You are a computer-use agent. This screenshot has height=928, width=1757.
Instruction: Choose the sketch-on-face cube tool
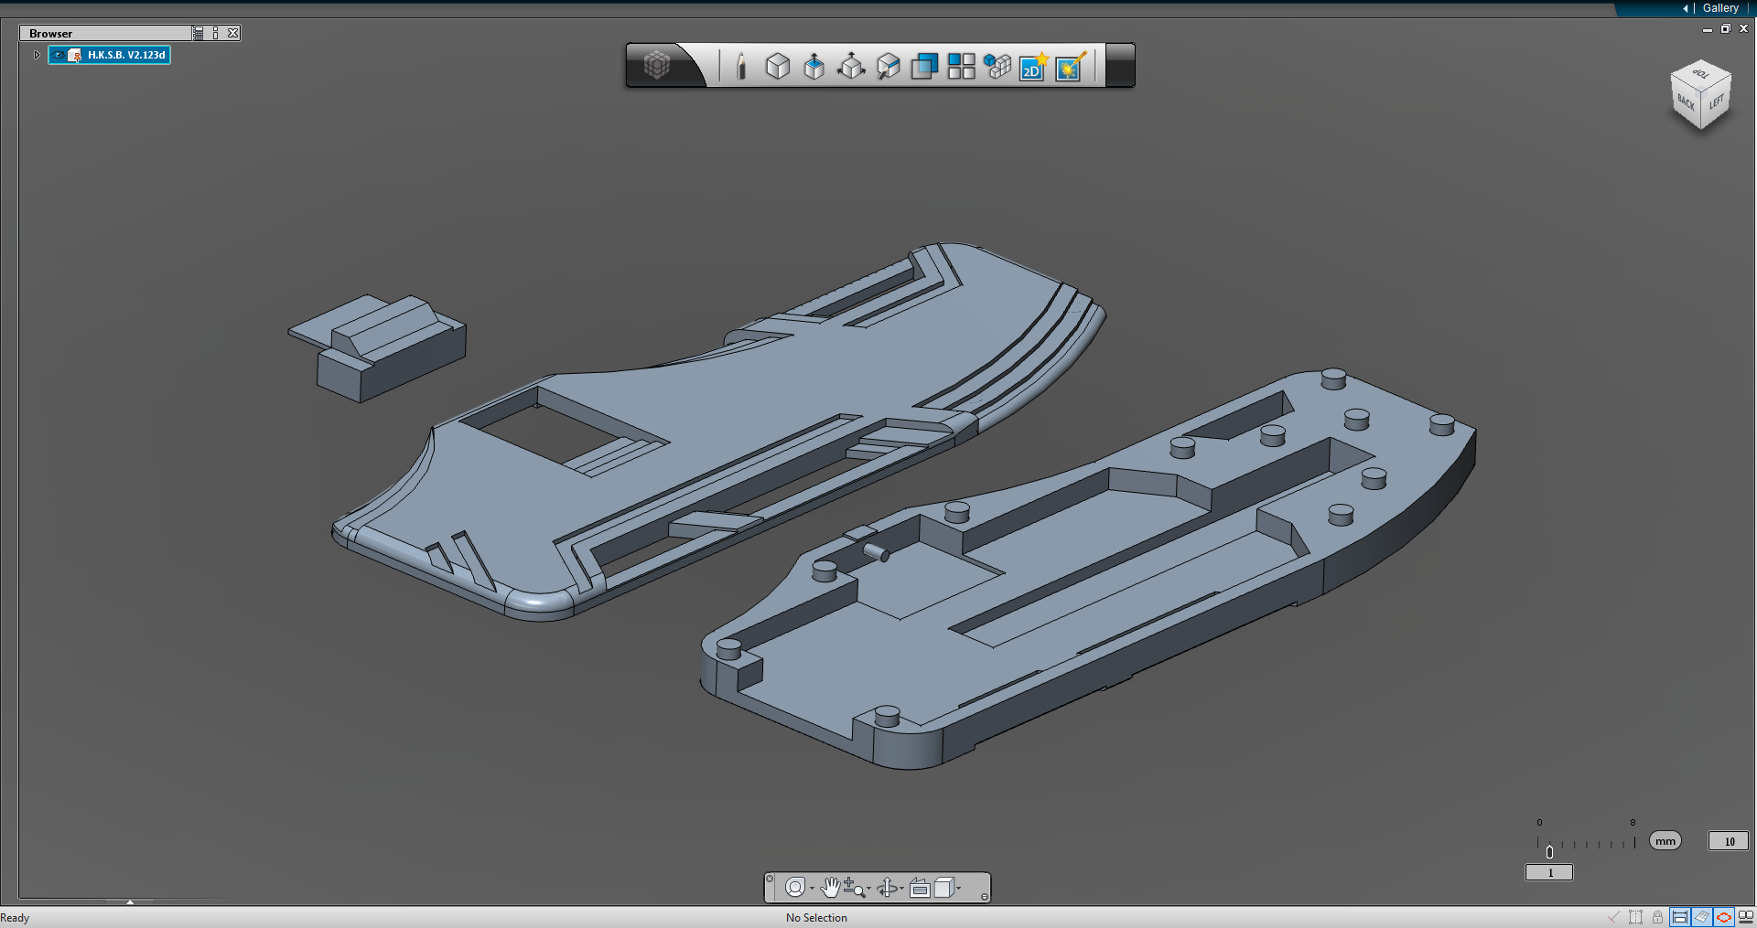[888, 66]
